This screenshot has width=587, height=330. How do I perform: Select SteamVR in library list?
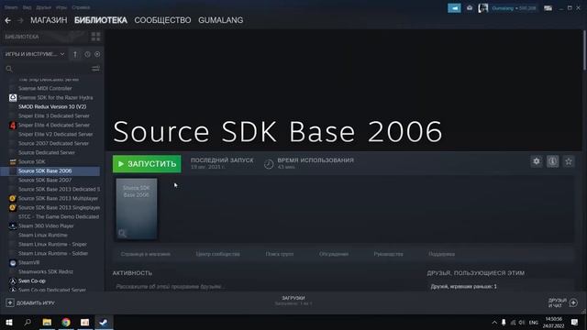28,263
